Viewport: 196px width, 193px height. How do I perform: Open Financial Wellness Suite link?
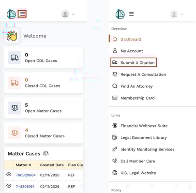click(144, 126)
